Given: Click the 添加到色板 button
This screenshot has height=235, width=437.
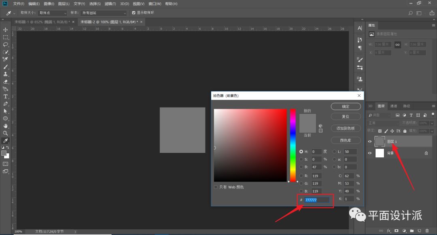Looking at the screenshot, I should (x=346, y=128).
